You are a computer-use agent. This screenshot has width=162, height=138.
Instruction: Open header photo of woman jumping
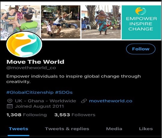pos(61,22)
